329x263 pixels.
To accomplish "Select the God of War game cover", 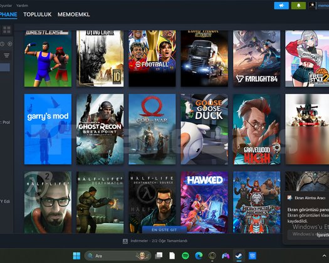I will click(x=152, y=129).
